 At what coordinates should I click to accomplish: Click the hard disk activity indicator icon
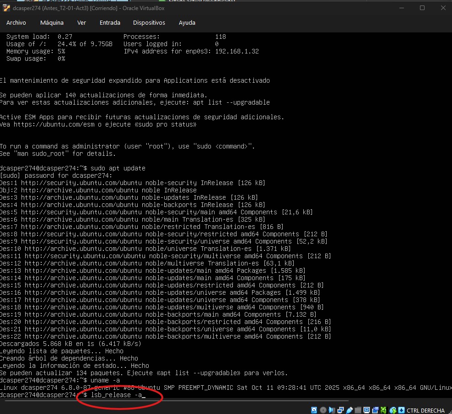314,410
